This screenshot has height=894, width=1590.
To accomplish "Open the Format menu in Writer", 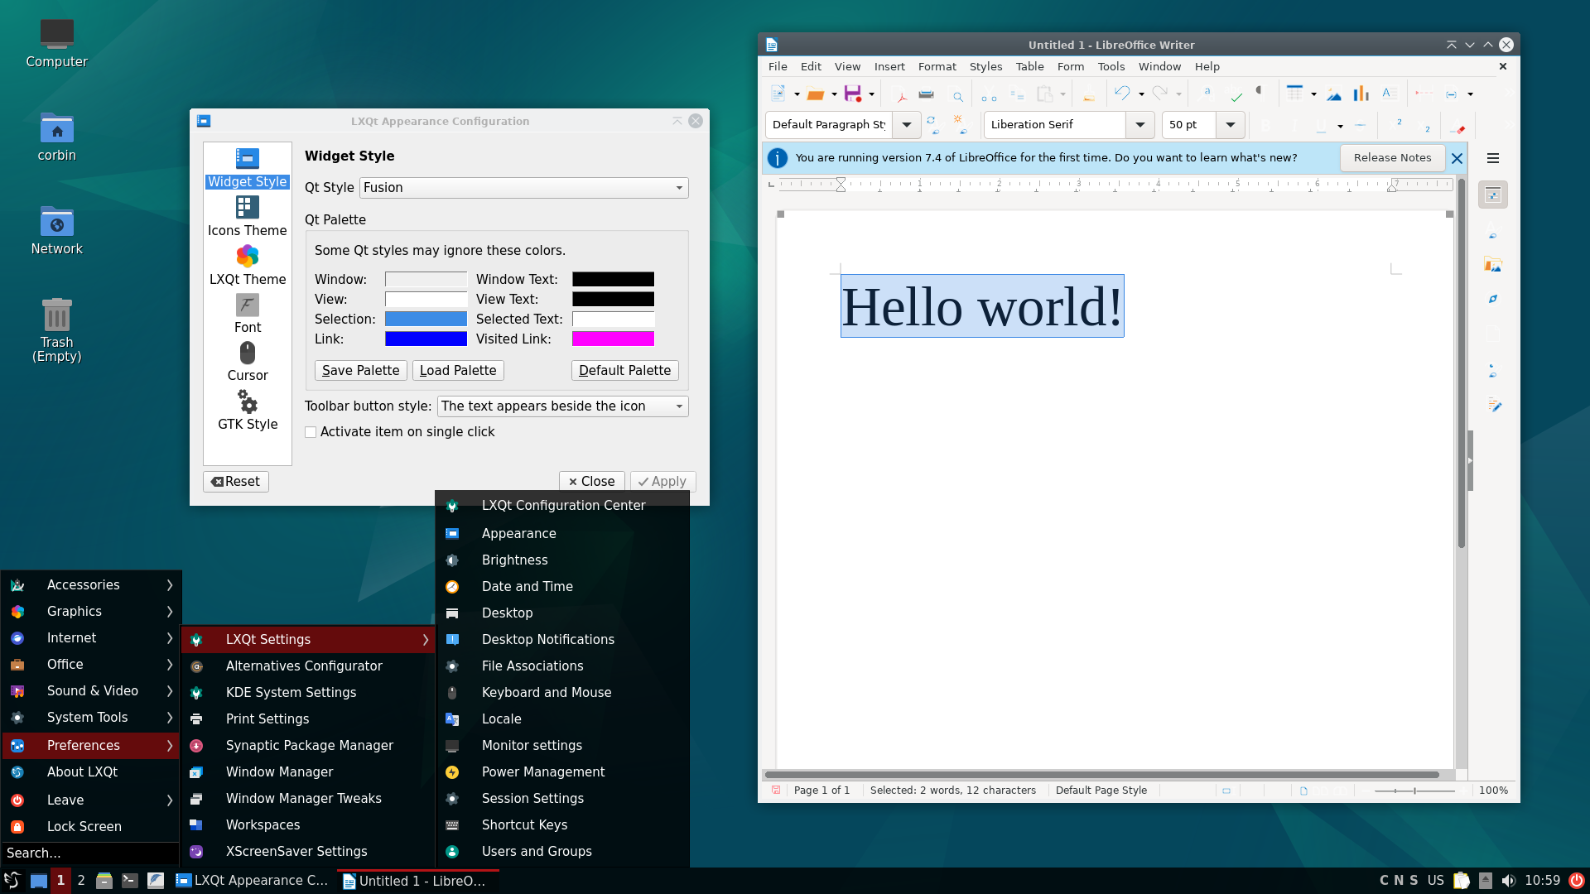I will pos(937,66).
